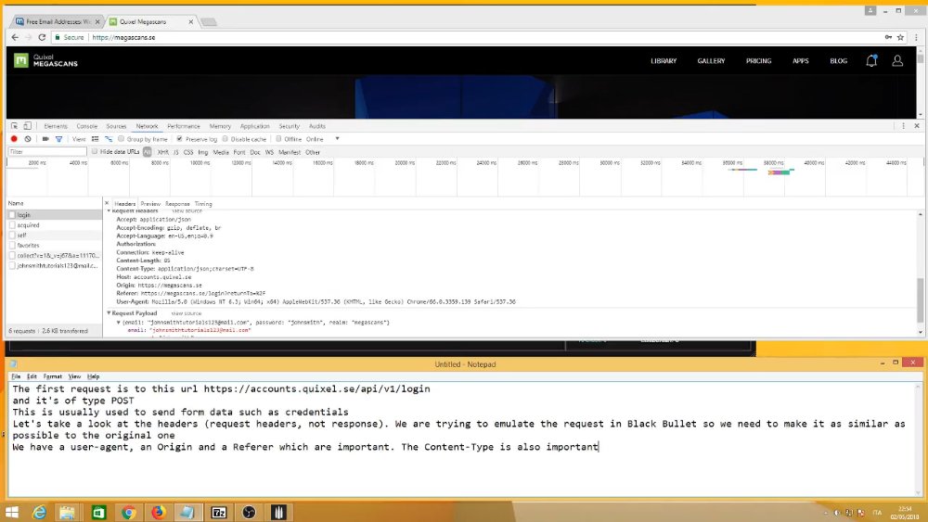Screen dimensions: 928x522
Task: Filter requests by XHR type
Action: (x=162, y=152)
